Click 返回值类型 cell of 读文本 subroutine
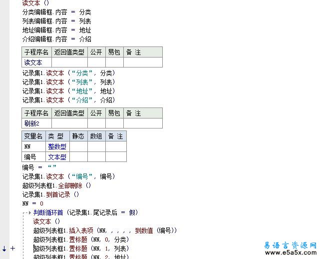The height and width of the screenshot is (259, 321). tap(69, 62)
